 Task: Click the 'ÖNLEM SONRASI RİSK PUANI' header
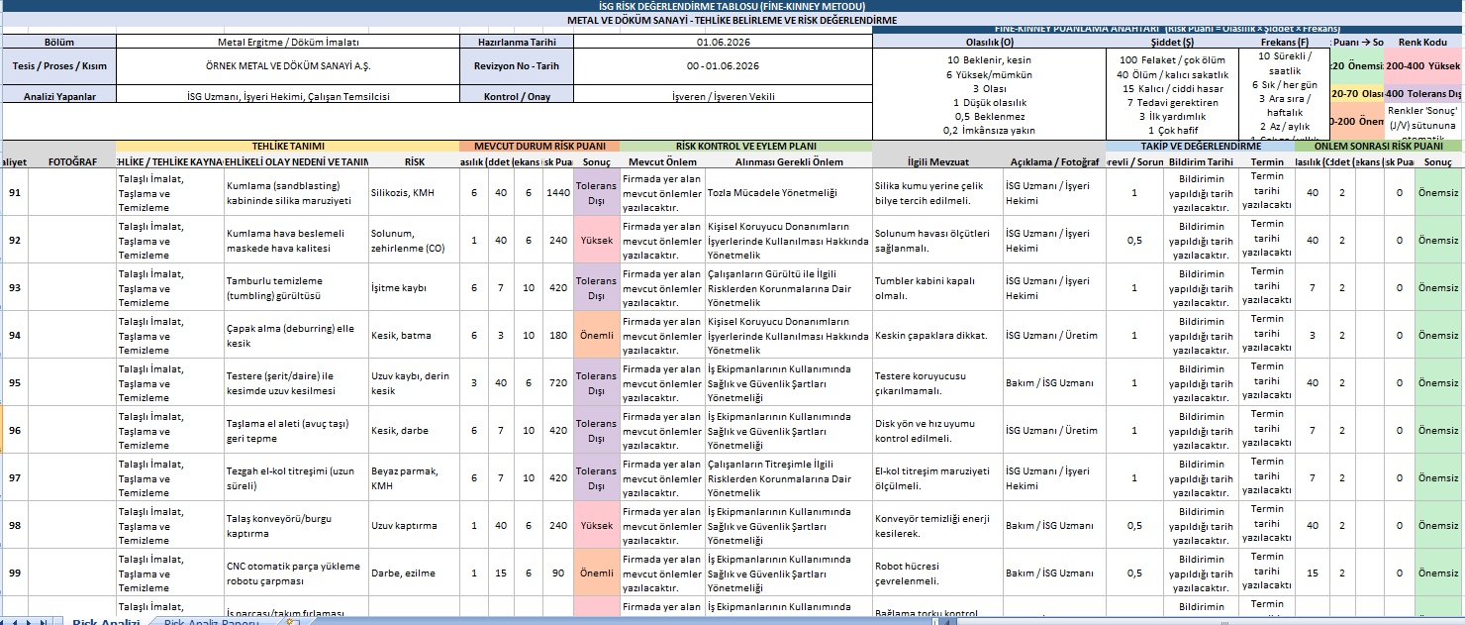pyautogui.click(x=1379, y=146)
